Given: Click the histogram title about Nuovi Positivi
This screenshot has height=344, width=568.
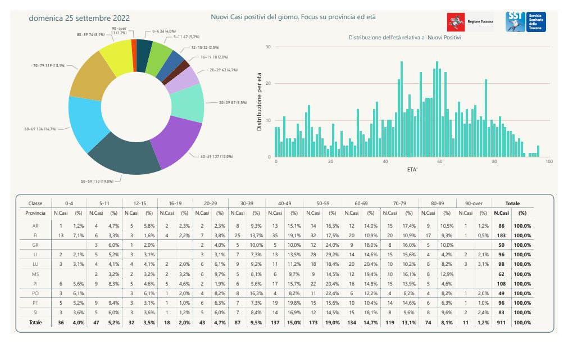Looking at the screenshot, I should point(405,38).
